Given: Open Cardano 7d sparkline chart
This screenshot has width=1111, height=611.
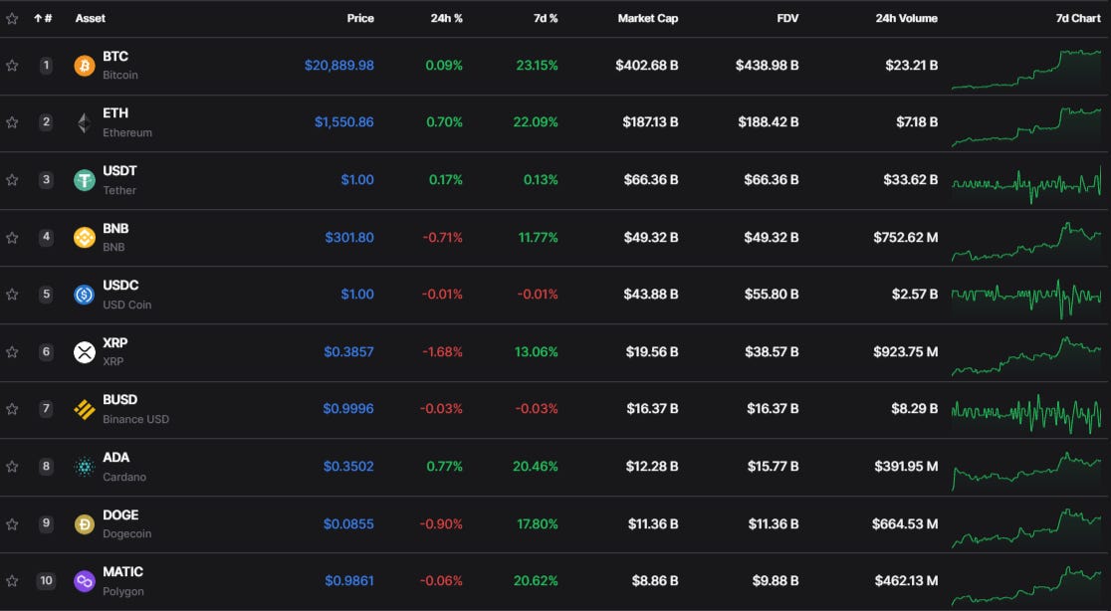Looking at the screenshot, I should pyautogui.click(x=1026, y=471).
